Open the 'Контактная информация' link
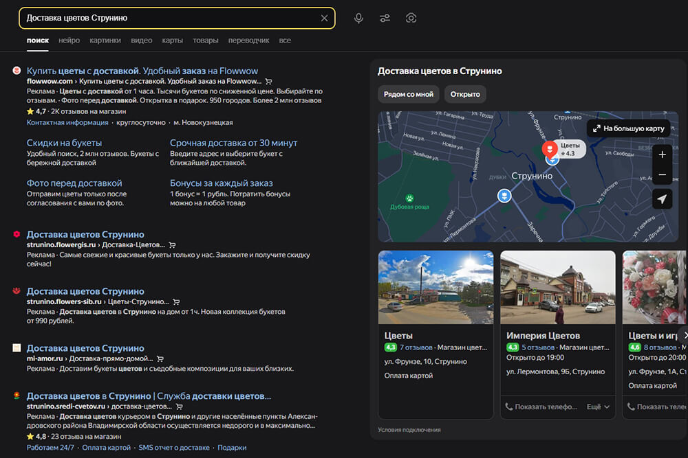The height and width of the screenshot is (458, 688). point(67,123)
